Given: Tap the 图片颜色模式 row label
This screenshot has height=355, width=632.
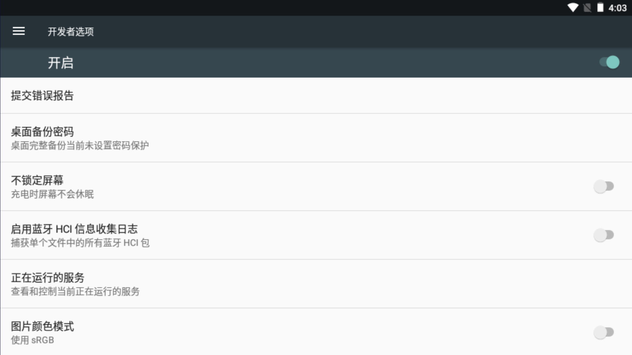Looking at the screenshot, I should (x=42, y=326).
